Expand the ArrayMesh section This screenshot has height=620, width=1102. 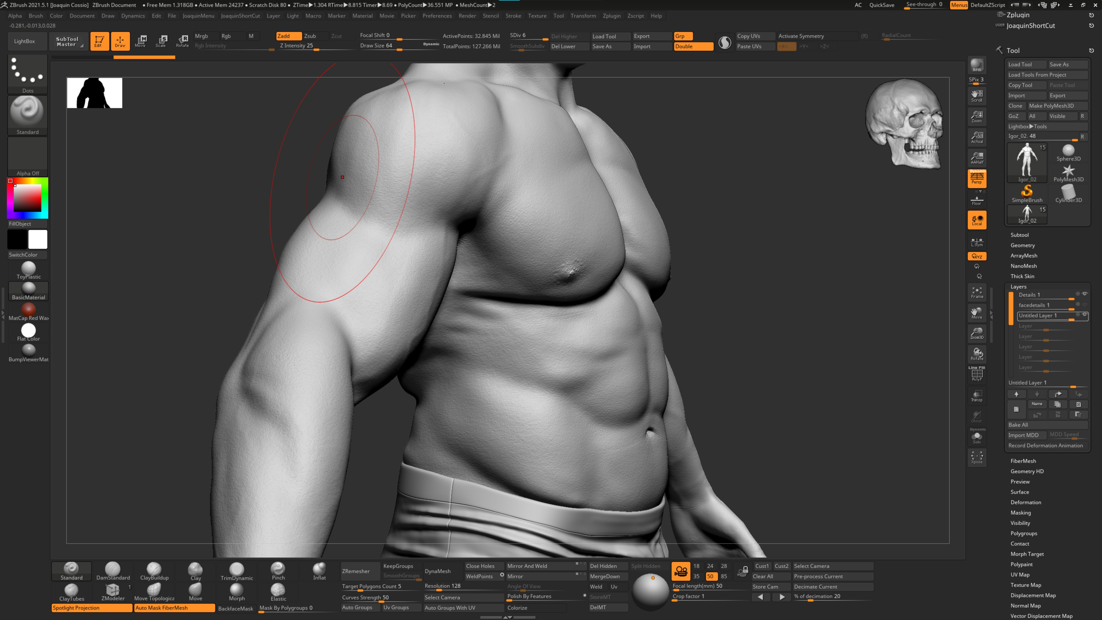click(x=1024, y=255)
